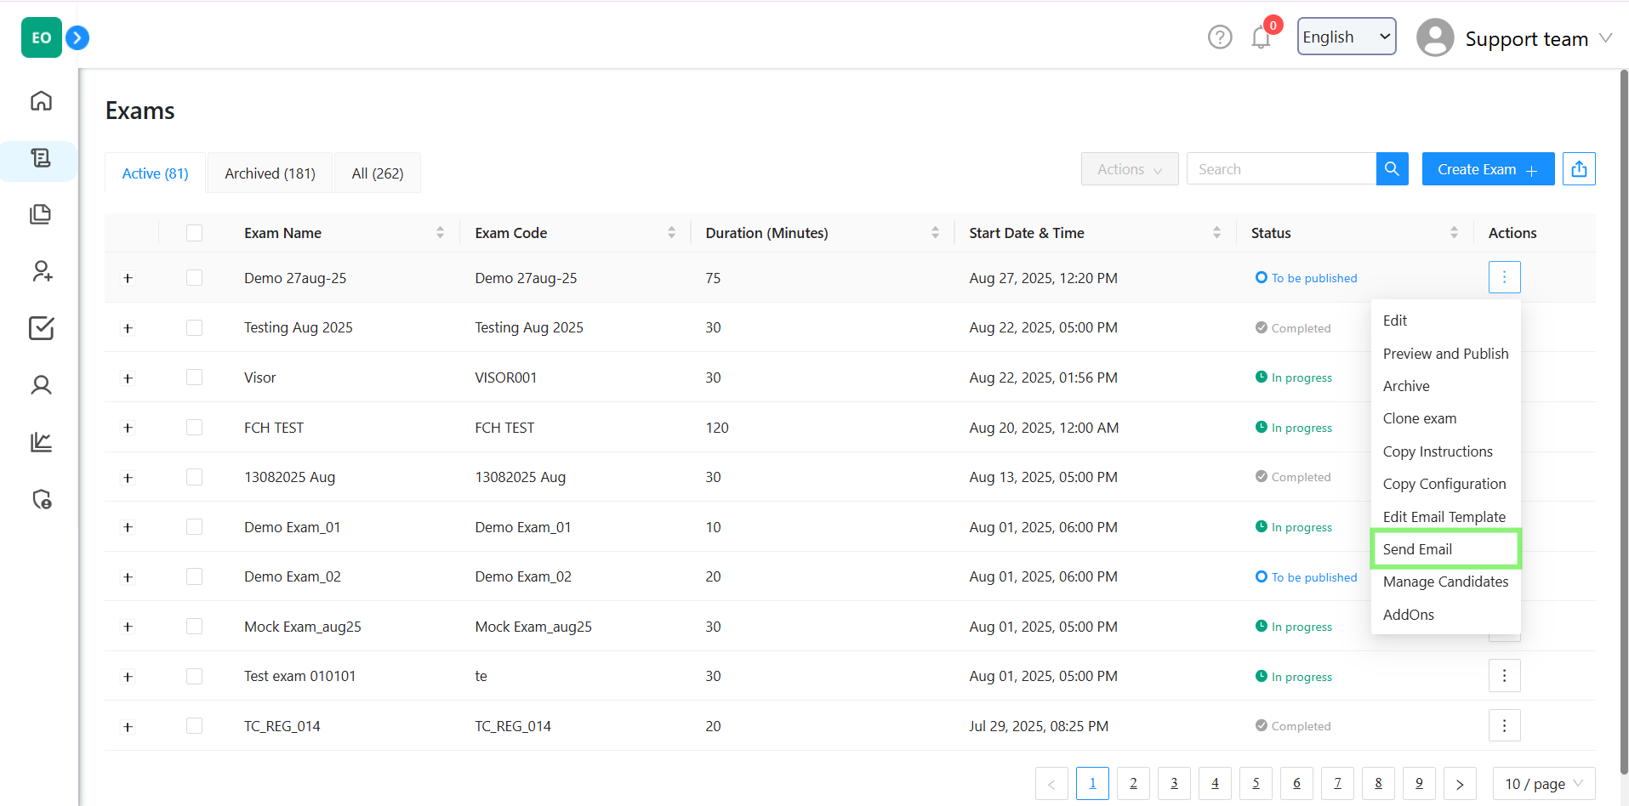Open the 10 / page size dropdown

pos(1543,784)
